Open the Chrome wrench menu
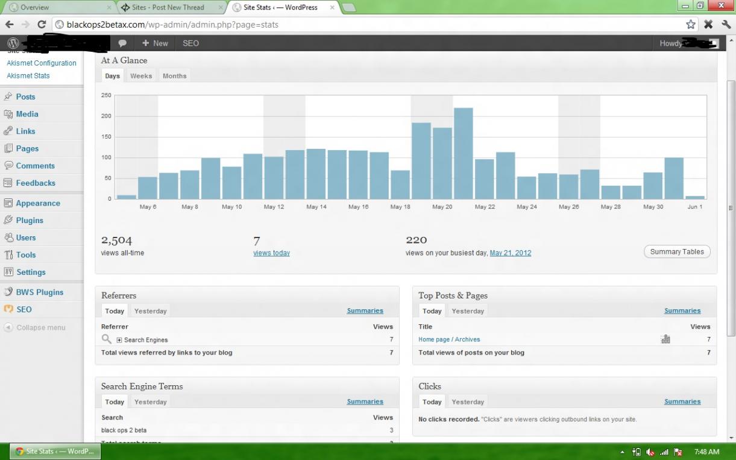 click(726, 25)
